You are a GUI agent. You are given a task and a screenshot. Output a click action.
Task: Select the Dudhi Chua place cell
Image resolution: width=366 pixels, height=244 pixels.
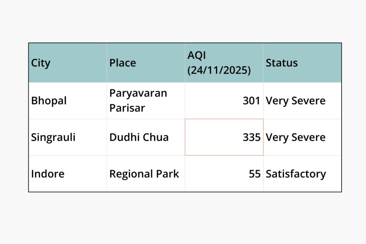coord(139,138)
